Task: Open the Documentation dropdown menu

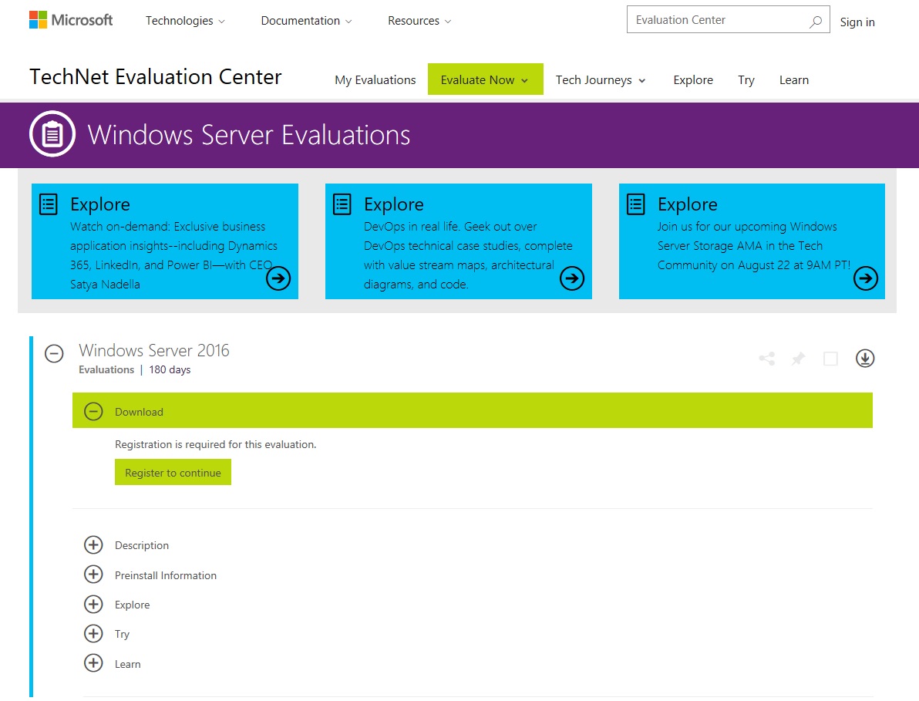Action: [306, 21]
